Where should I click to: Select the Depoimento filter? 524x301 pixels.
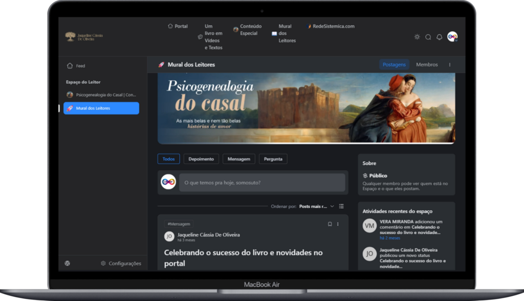click(201, 159)
